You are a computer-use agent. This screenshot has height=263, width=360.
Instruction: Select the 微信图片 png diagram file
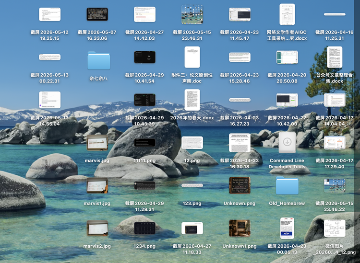point(335,228)
